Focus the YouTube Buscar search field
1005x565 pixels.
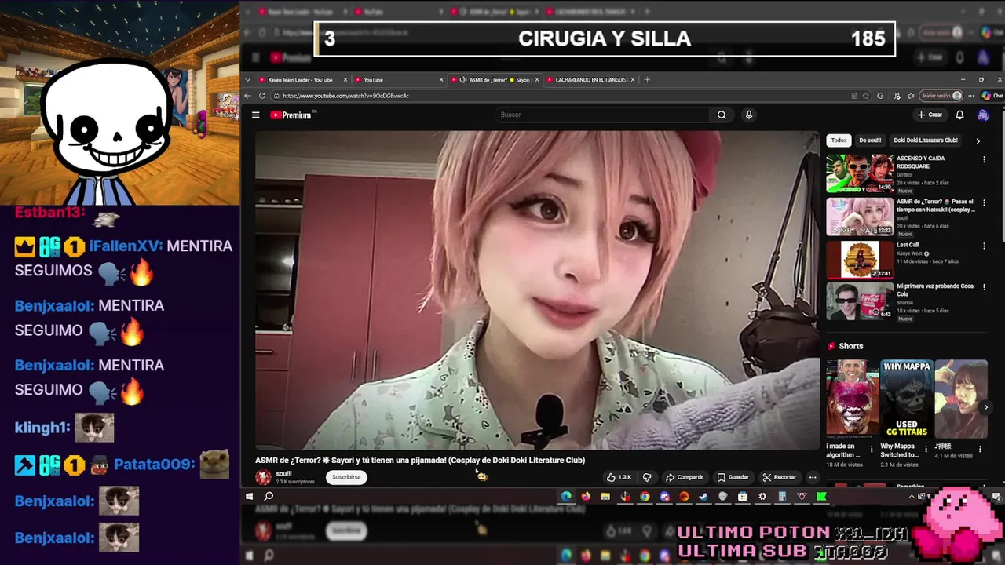[x=601, y=115]
